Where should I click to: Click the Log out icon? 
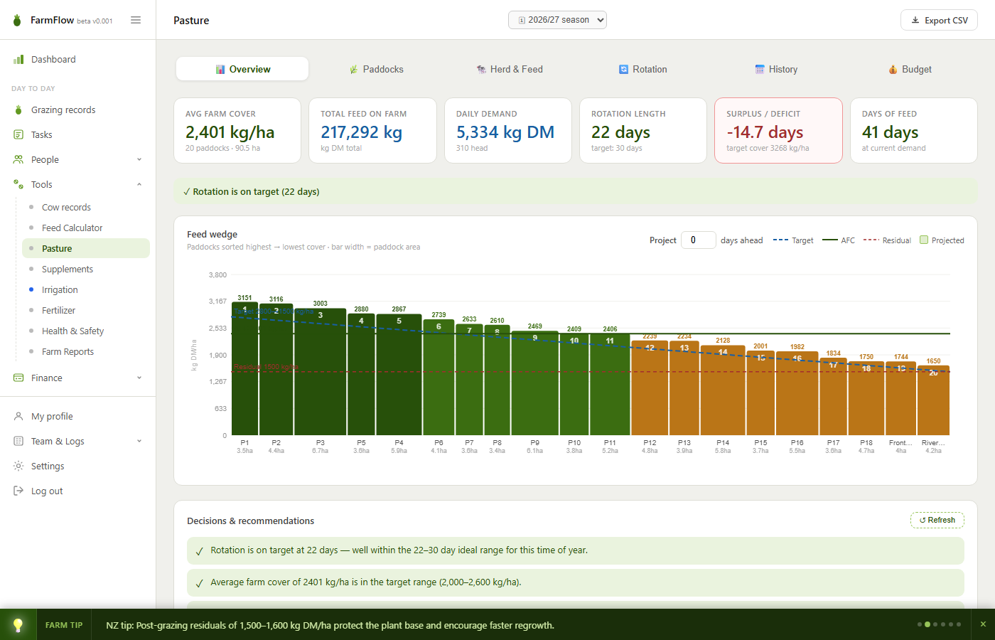tap(18, 491)
